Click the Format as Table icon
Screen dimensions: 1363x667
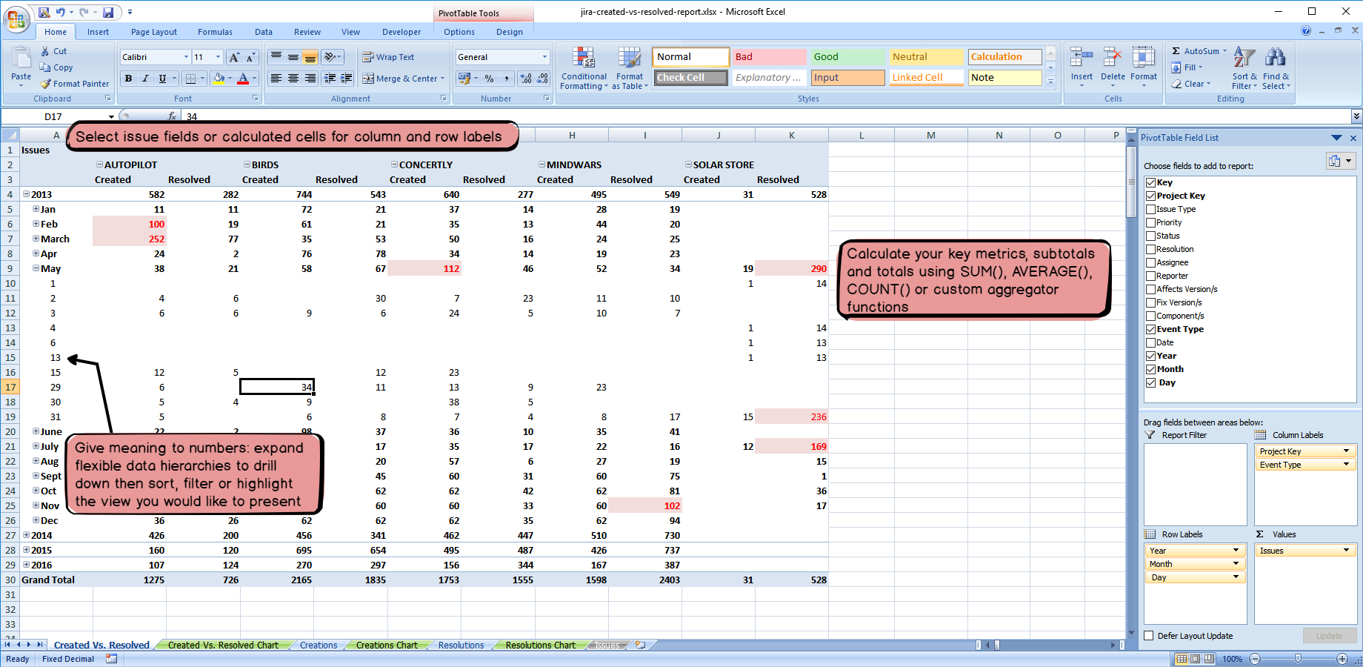629,58
